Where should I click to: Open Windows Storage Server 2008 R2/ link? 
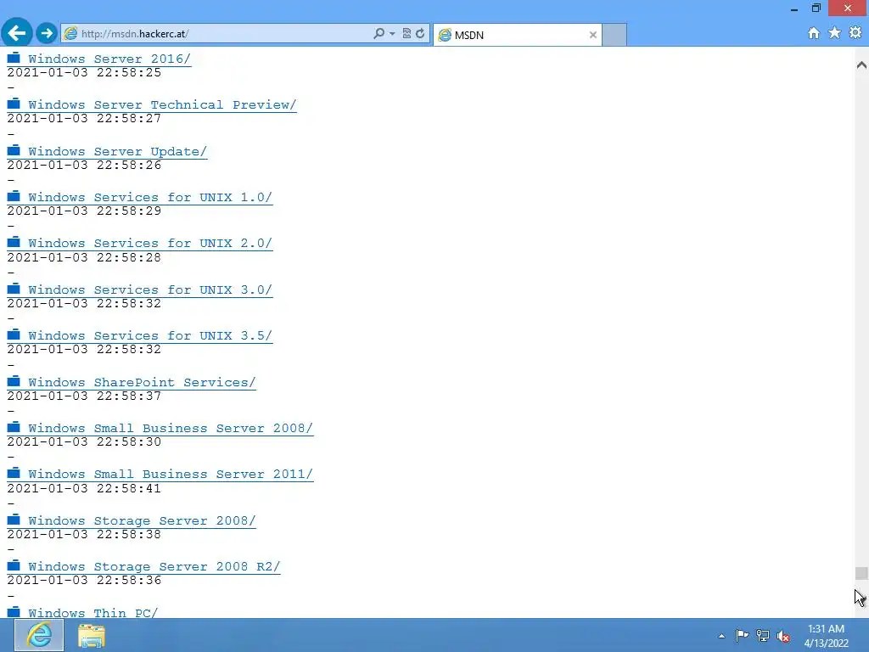point(154,566)
